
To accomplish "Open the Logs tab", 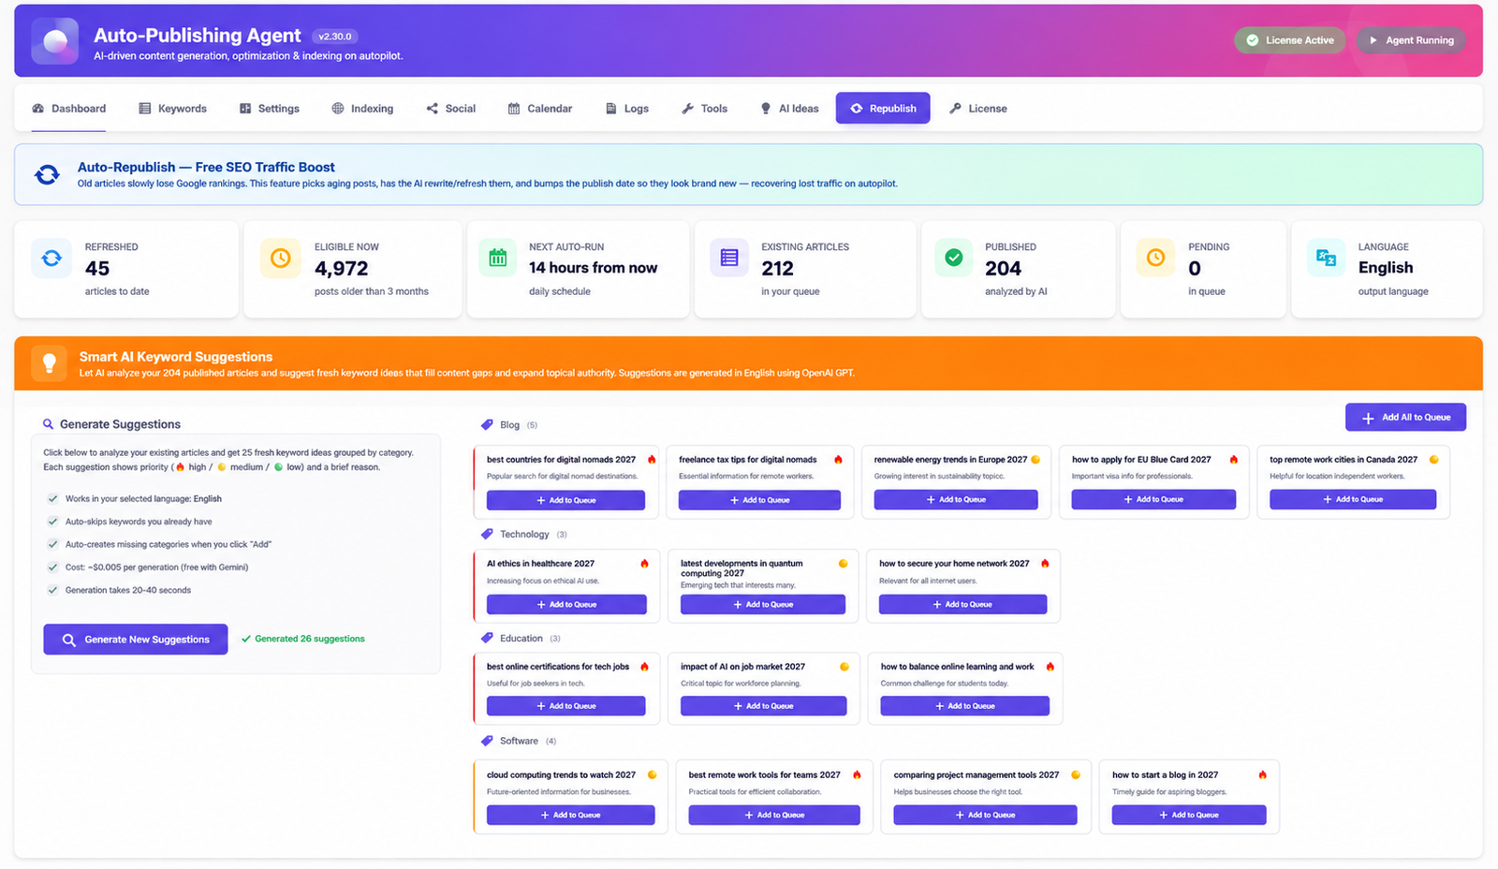I will coord(627,109).
